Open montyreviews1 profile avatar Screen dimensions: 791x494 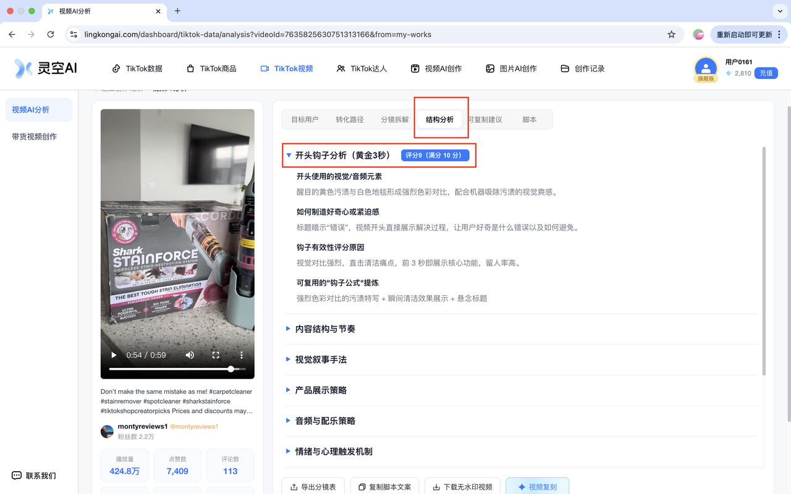108,432
